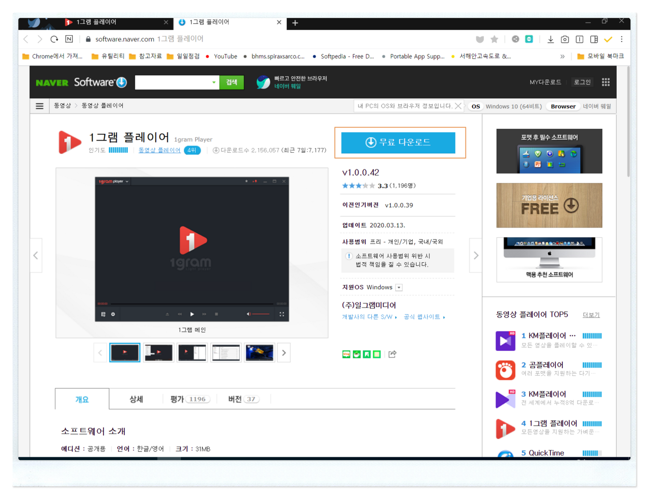This screenshot has width=652, height=502.
Task: Expand the search category dropdown arrow
Action: [214, 82]
